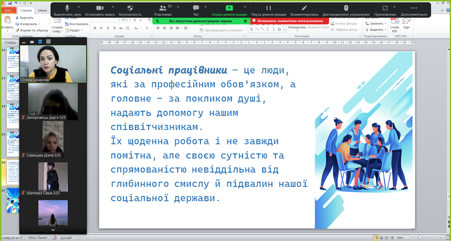Image resolution: width=451 pixels, height=241 pixels.
Task: Open the Участники participants panel
Action: (x=163, y=8)
